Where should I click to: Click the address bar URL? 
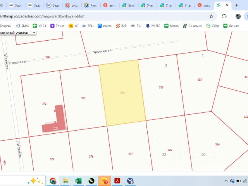(x=42, y=16)
